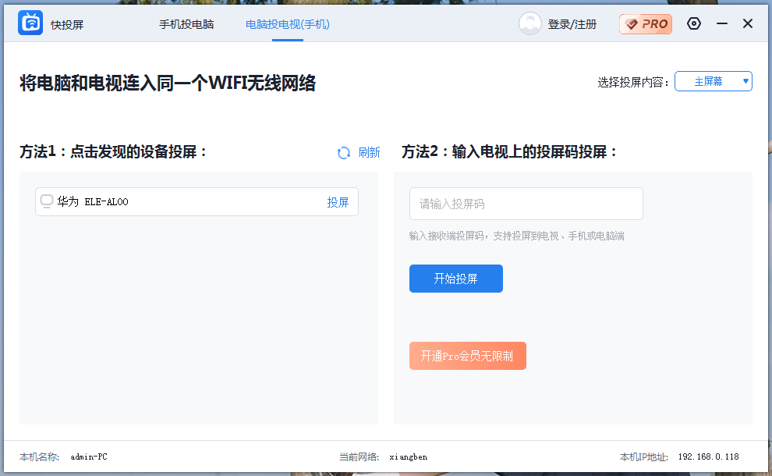Minimize the 快投屏 window

(x=722, y=23)
